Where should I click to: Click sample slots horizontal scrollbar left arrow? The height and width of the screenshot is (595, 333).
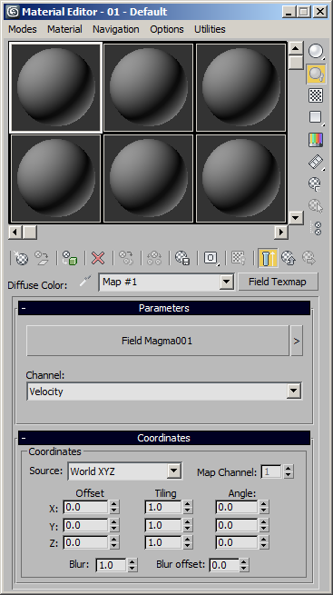(x=15, y=232)
